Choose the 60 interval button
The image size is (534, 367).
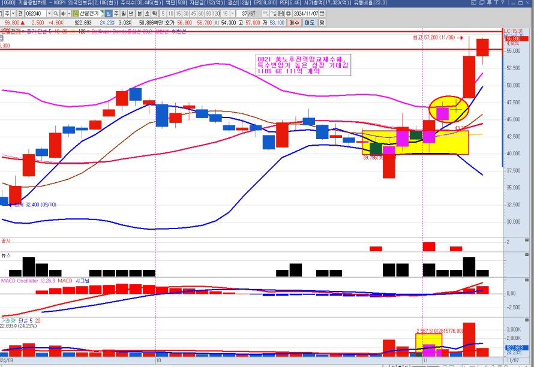tap(200, 14)
